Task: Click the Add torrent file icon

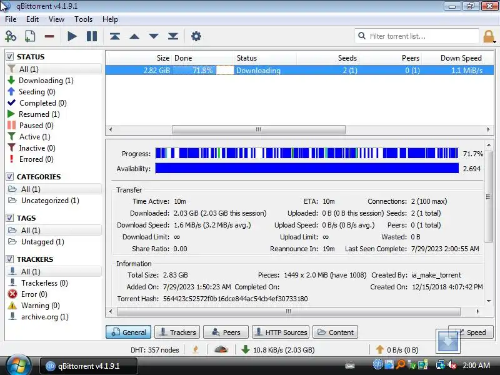Action: [30, 36]
